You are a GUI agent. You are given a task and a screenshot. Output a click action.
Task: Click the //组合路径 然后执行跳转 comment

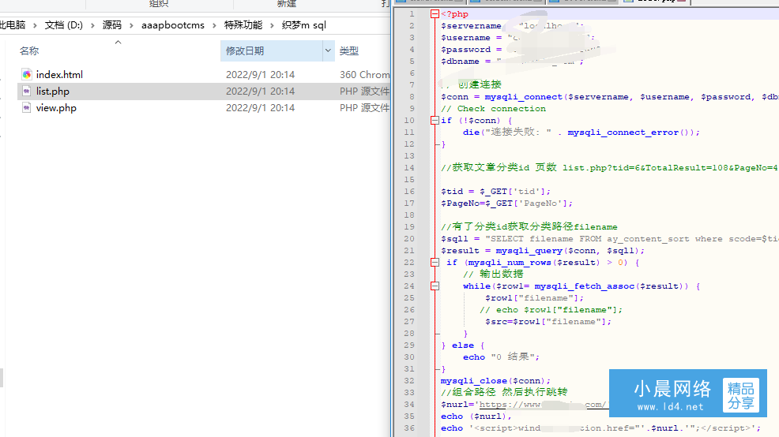pos(504,392)
